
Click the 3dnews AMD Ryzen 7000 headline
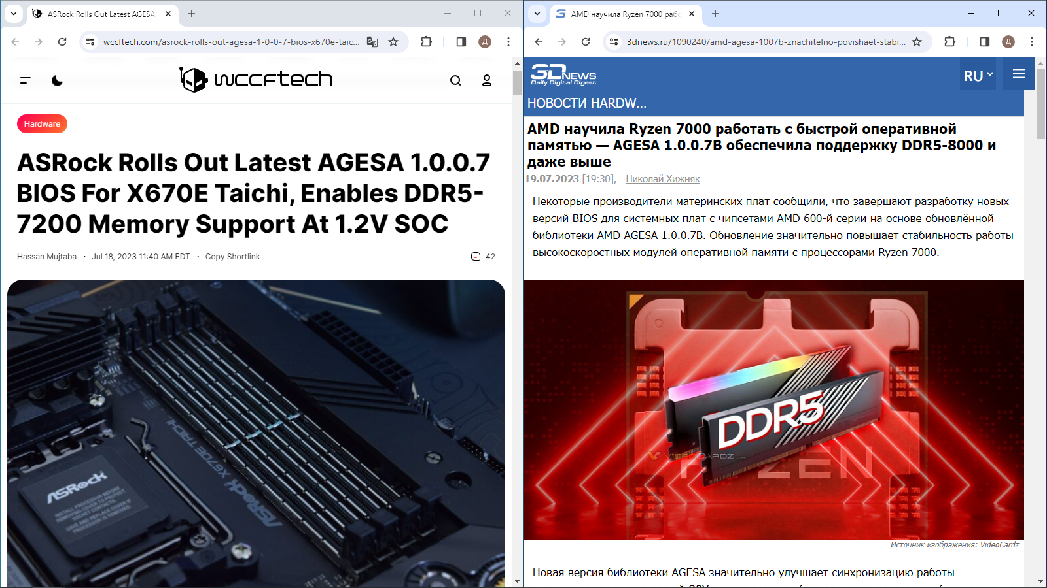tap(762, 145)
